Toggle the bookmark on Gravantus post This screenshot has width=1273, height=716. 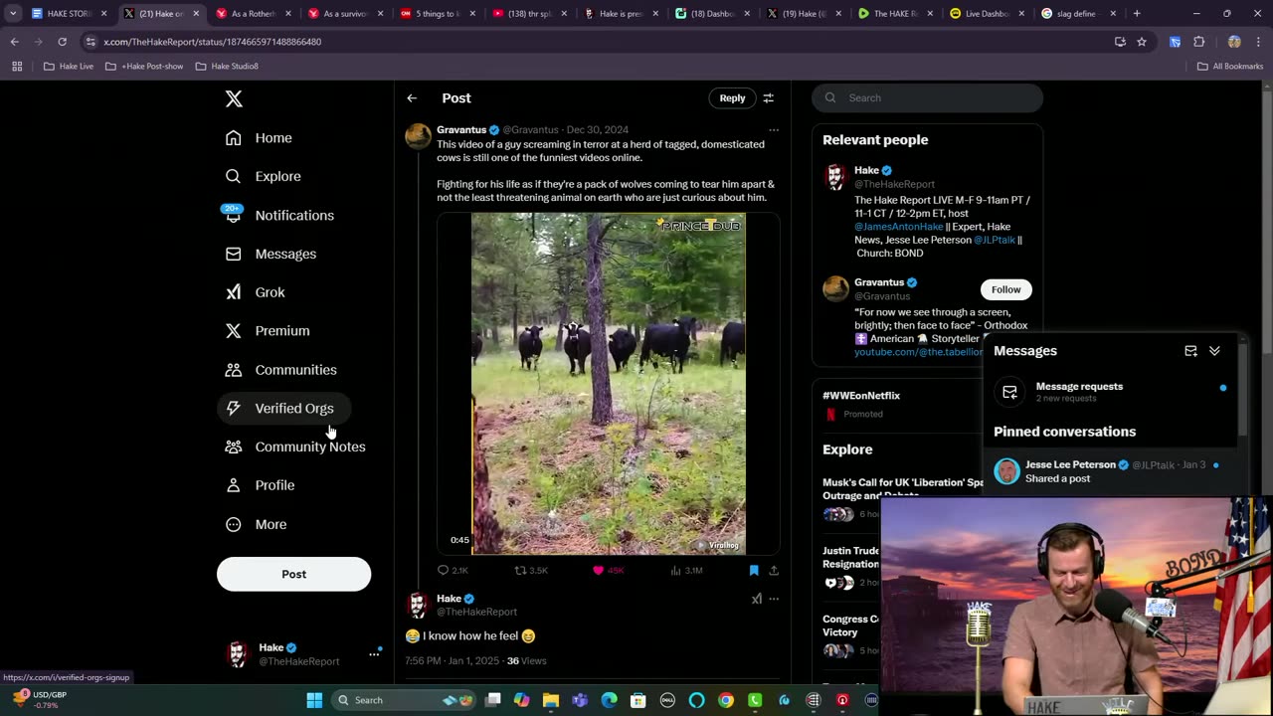coord(754,571)
